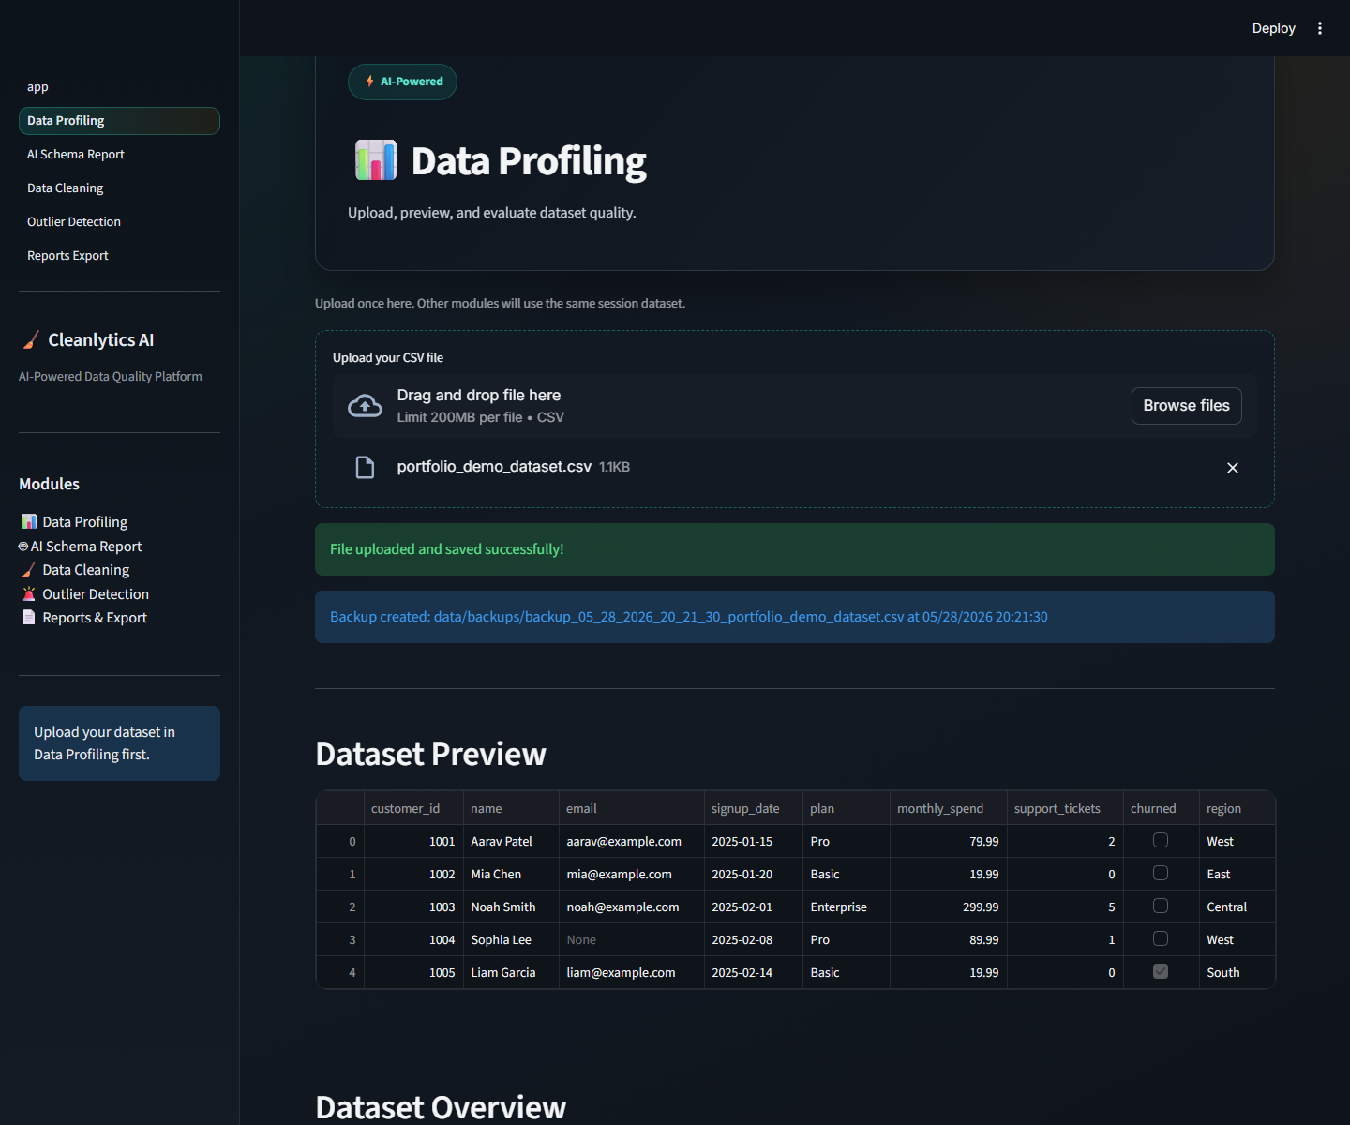The width and height of the screenshot is (1350, 1125).
Task: Select the region cell Central
Action: [1237, 907]
